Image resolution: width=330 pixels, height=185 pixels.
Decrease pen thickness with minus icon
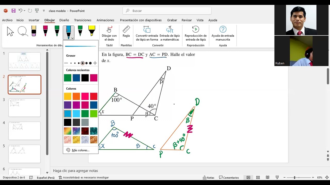click(x=66, y=63)
